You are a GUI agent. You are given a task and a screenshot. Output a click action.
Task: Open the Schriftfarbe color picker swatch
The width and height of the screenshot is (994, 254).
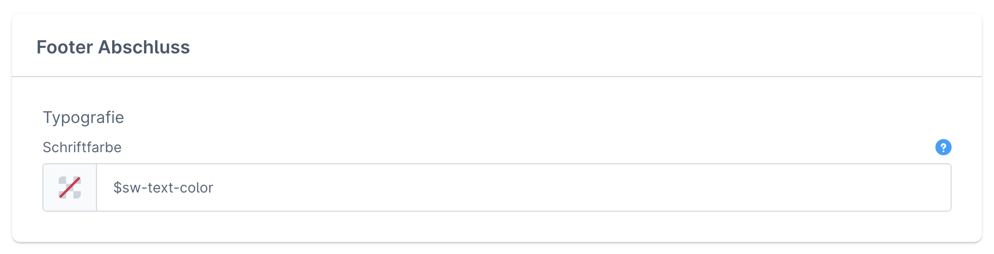[x=70, y=187]
